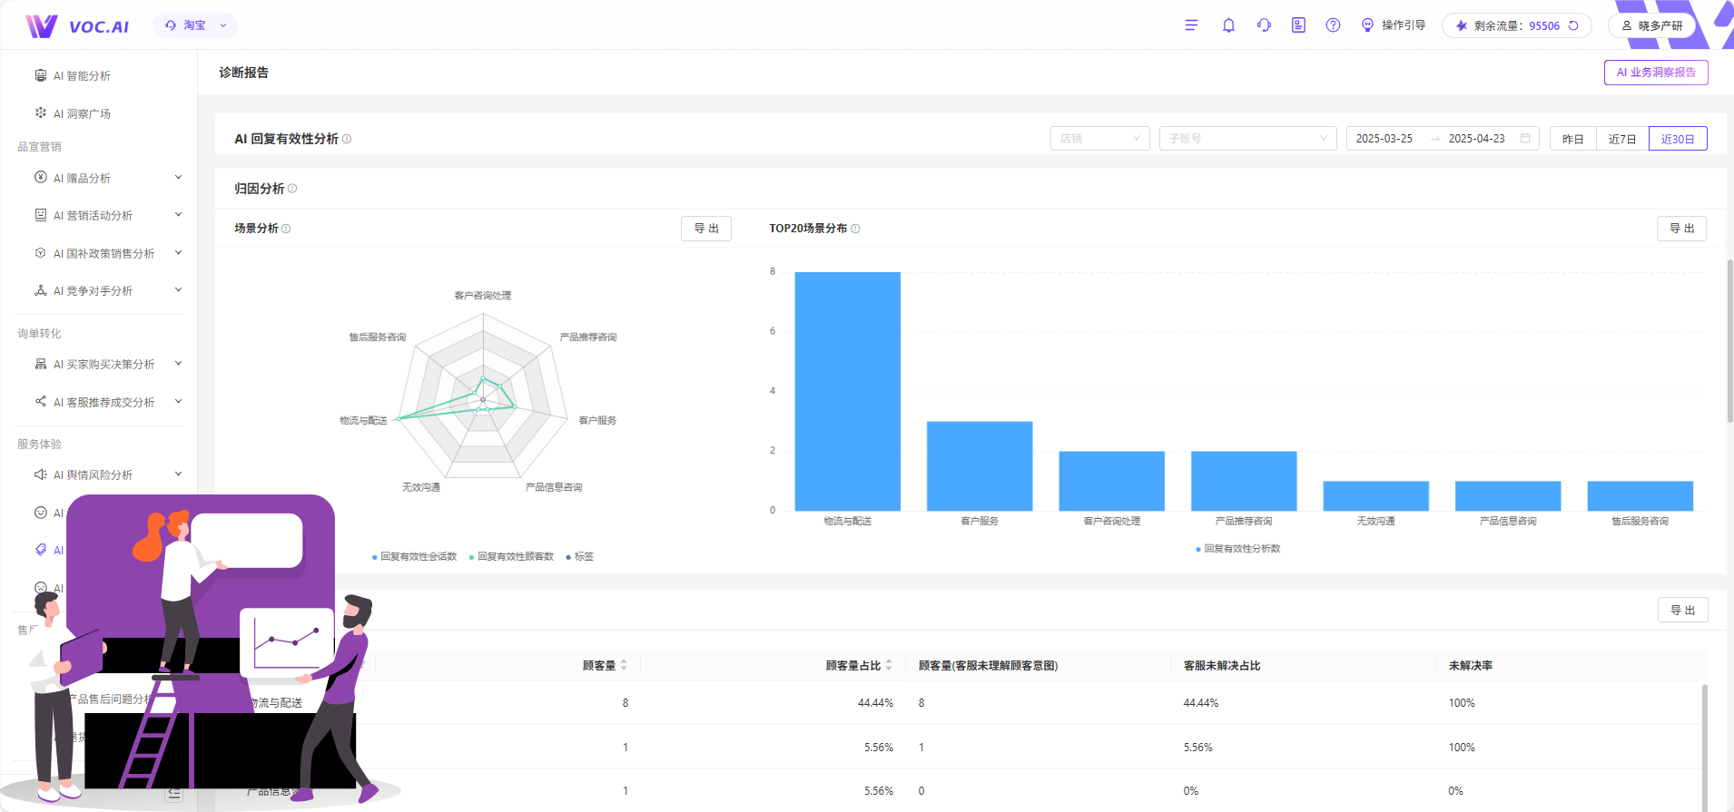This screenshot has height=812, width=1734.
Task: Open the document list icon in header
Action: click(1298, 25)
